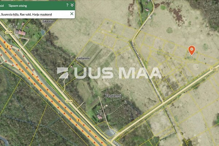Click the orange location marker pin

click(x=191, y=50)
